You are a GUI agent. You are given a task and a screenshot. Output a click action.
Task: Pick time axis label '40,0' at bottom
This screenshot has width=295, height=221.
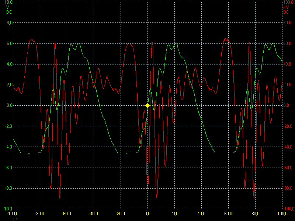(201, 214)
